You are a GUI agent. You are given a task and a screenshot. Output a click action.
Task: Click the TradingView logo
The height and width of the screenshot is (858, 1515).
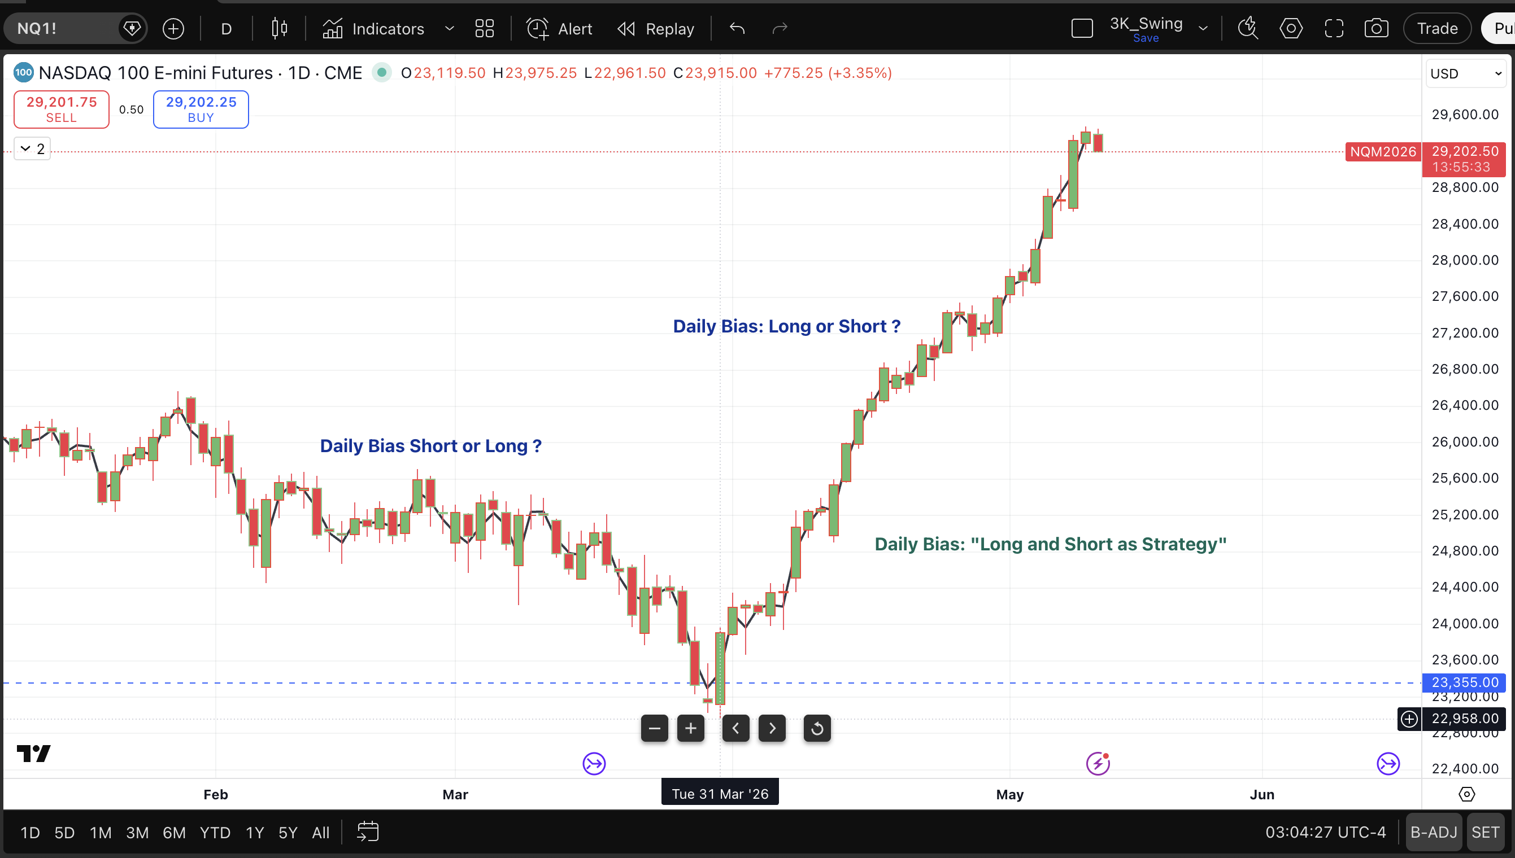tap(34, 754)
